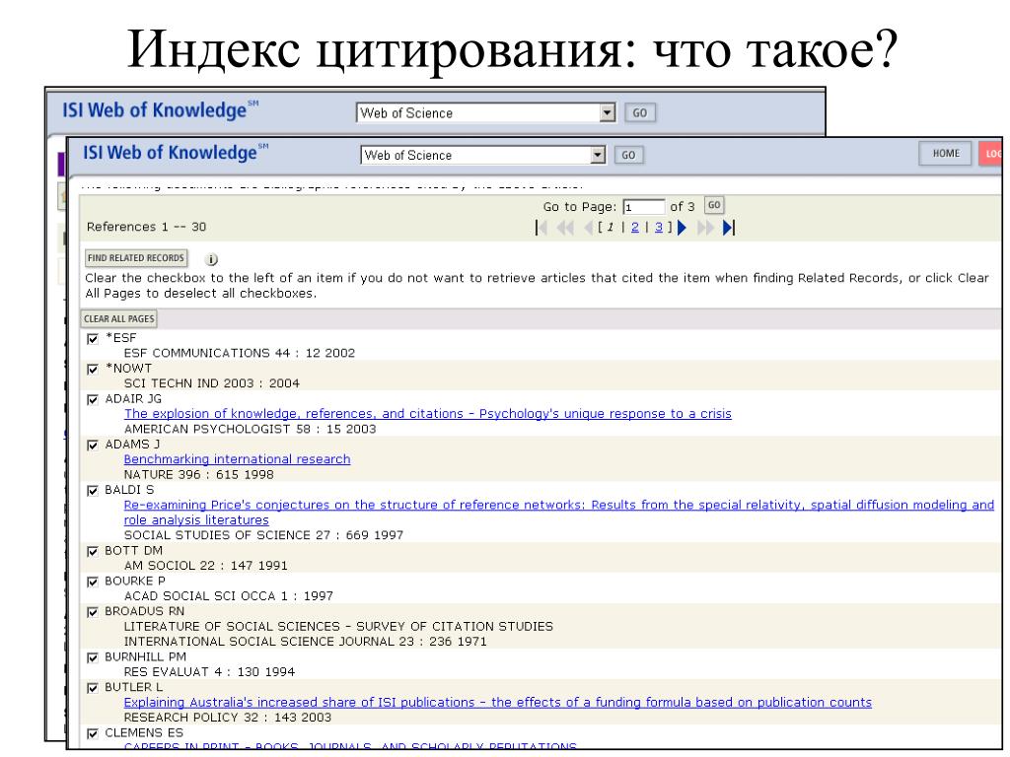Image resolution: width=1010 pixels, height=757 pixels.
Task: Uncheck the *ESF reference checkbox
Action: [x=93, y=339]
